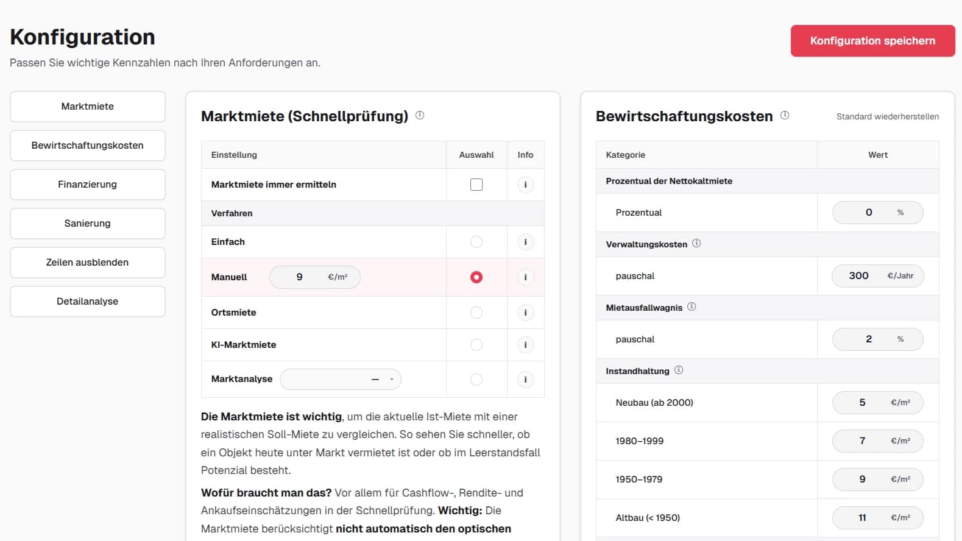
Task: Edit Verwaltungskosten pauschal 300 field
Action: [x=877, y=276]
